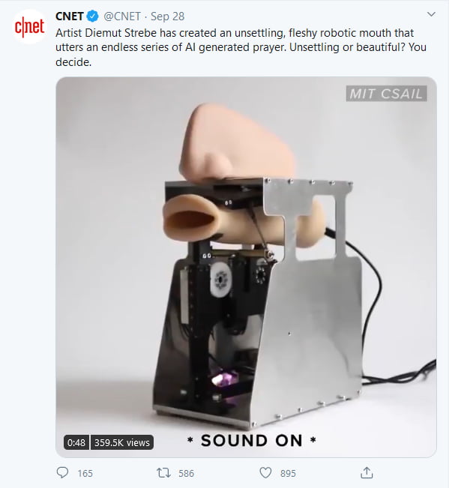449x488 pixels.
Task: Click the 895 likes count
Action: point(288,473)
